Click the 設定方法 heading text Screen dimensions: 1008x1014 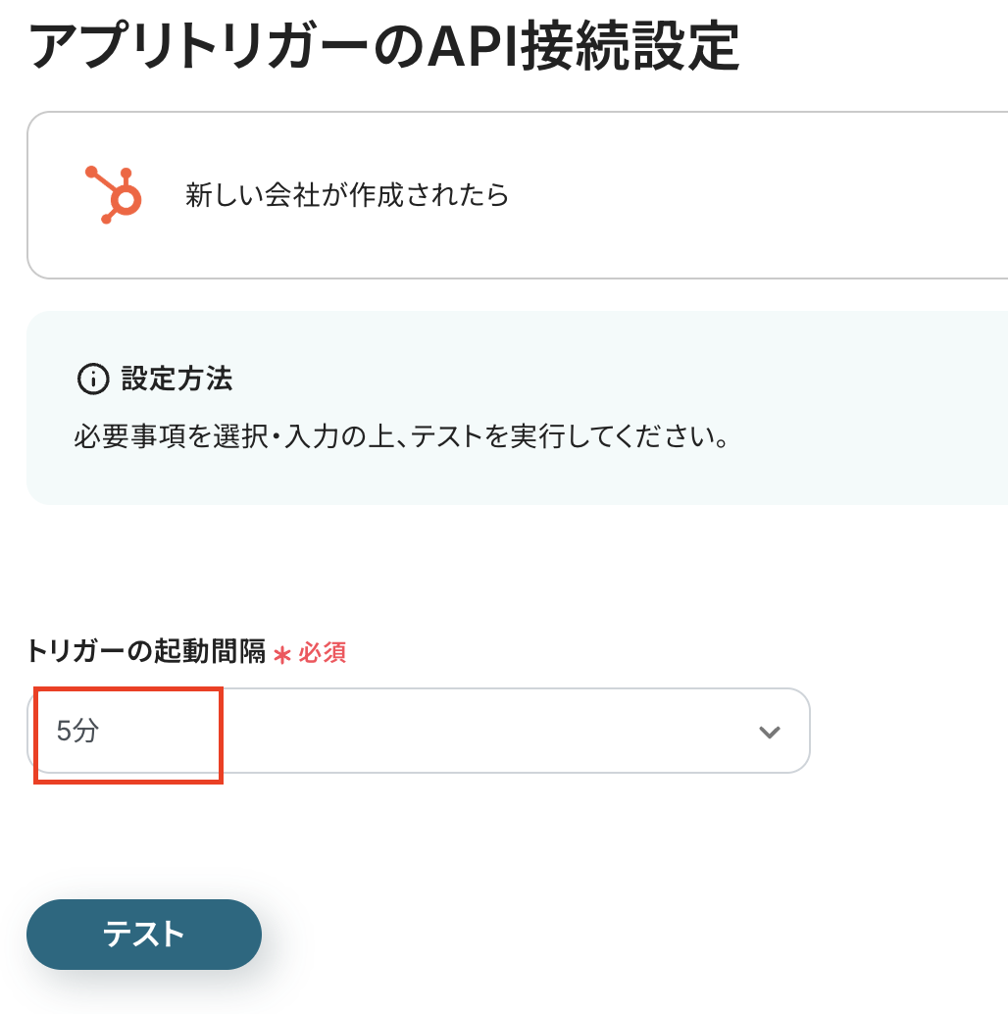(x=176, y=380)
